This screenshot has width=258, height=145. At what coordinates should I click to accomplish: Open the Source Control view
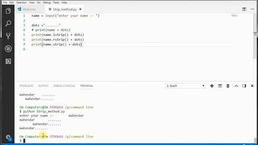pyautogui.click(x=8, y=36)
